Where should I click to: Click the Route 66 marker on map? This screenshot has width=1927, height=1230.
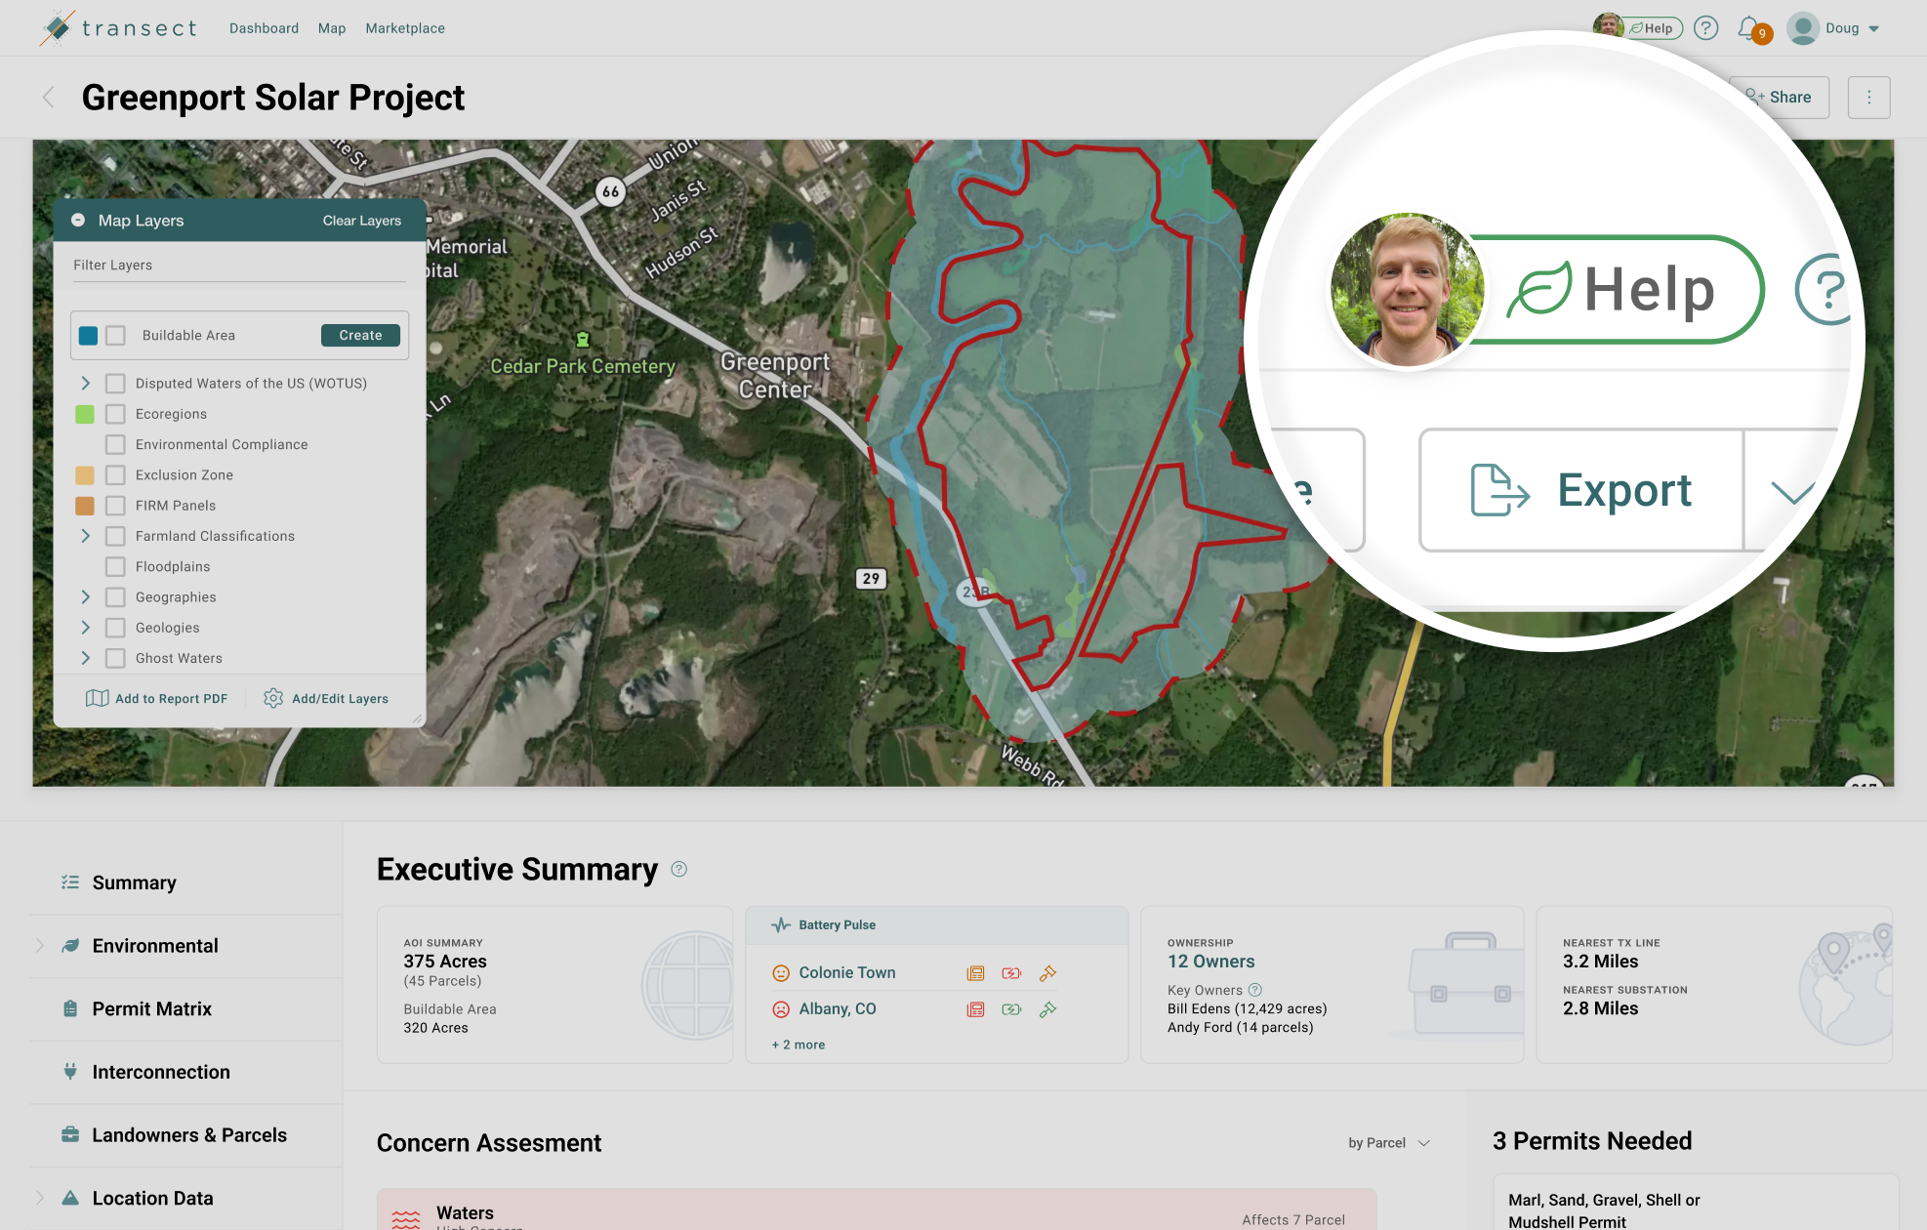610,191
